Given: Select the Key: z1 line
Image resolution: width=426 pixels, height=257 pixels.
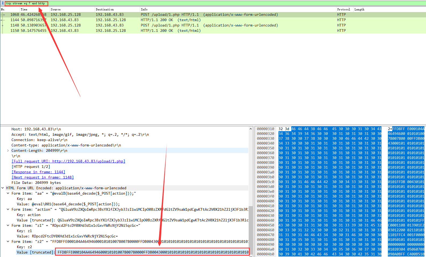Looking at the screenshot, I should tap(24, 231).
